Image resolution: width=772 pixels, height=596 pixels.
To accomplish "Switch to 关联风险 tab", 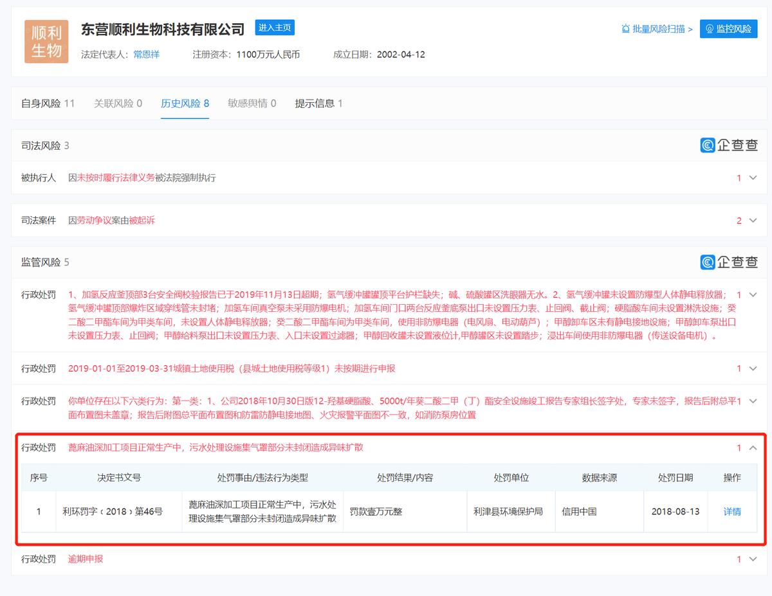I will [x=118, y=104].
